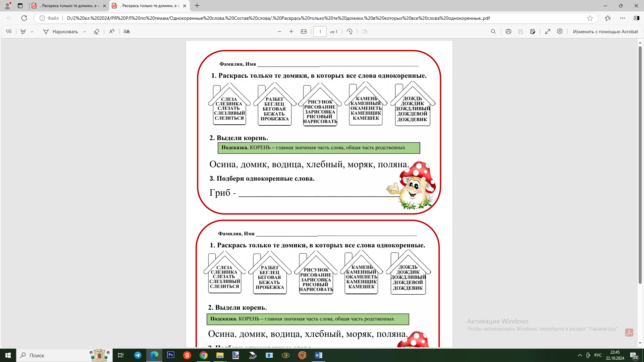
Task: Print the PDF document
Action: (x=508, y=32)
